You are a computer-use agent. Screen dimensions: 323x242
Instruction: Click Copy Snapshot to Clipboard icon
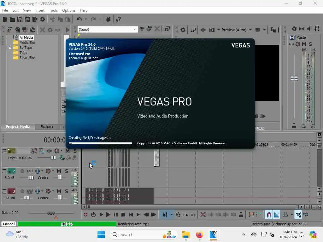(x=273, y=30)
